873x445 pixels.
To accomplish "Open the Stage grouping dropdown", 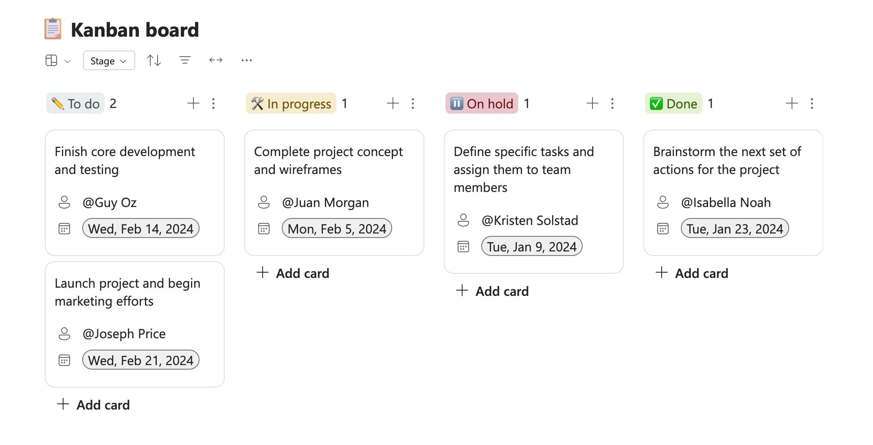I will [108, 60].
